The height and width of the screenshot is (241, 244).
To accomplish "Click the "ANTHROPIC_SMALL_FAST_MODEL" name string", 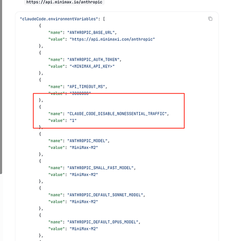I will pyautogui.click(x=100, y=168).
